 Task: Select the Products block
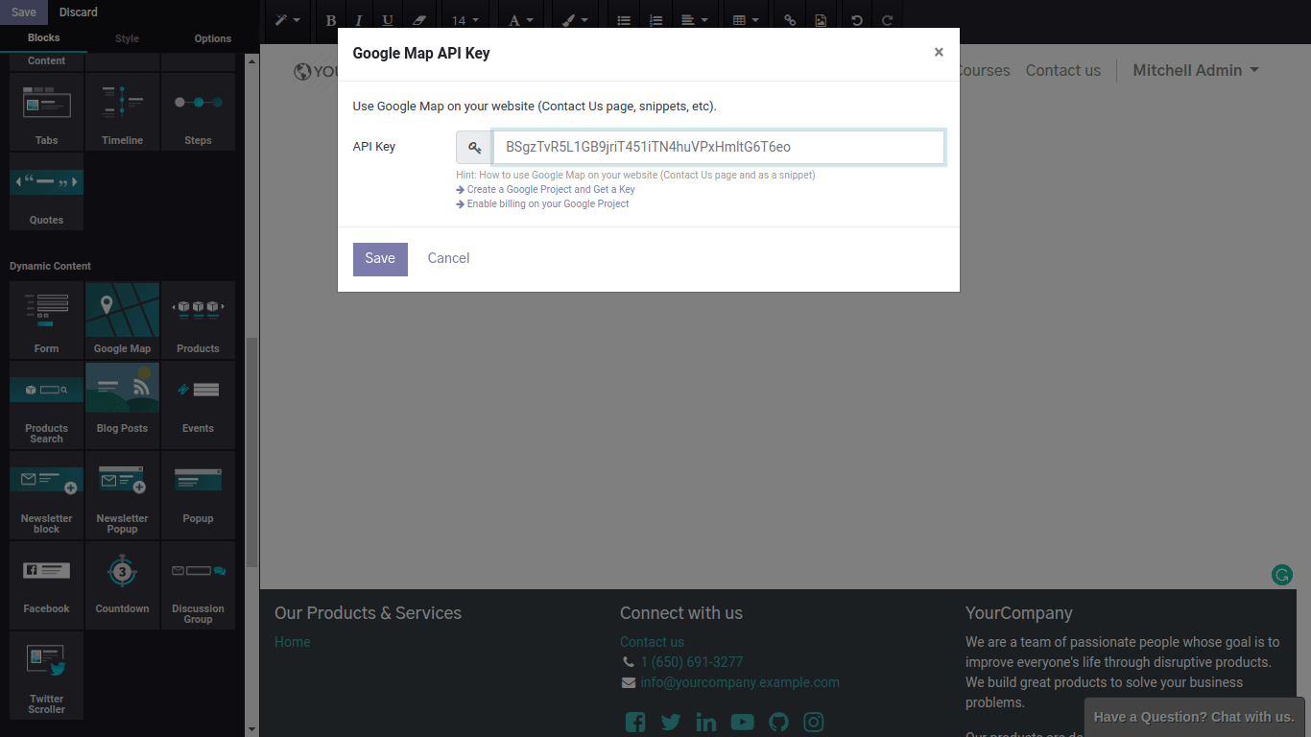[x=198, y=320]
